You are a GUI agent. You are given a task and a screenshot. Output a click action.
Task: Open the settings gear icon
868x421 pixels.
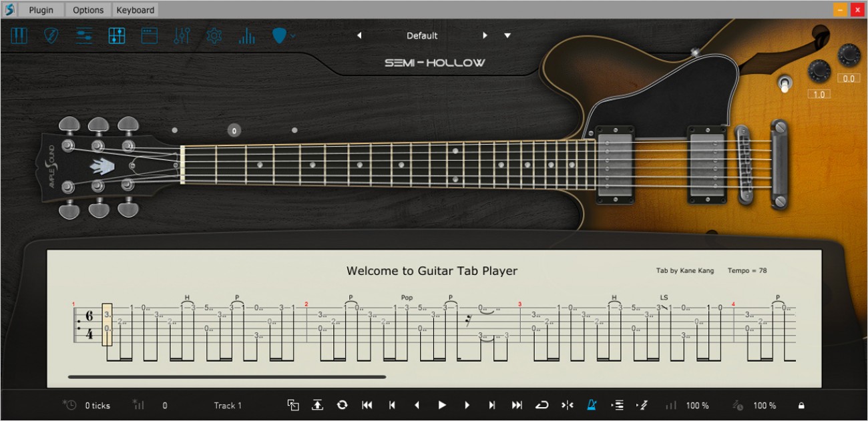pos(214,36)
